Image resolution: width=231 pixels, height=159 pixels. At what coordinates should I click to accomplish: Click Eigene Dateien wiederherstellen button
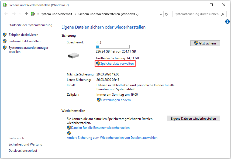(x=193, y=119)
